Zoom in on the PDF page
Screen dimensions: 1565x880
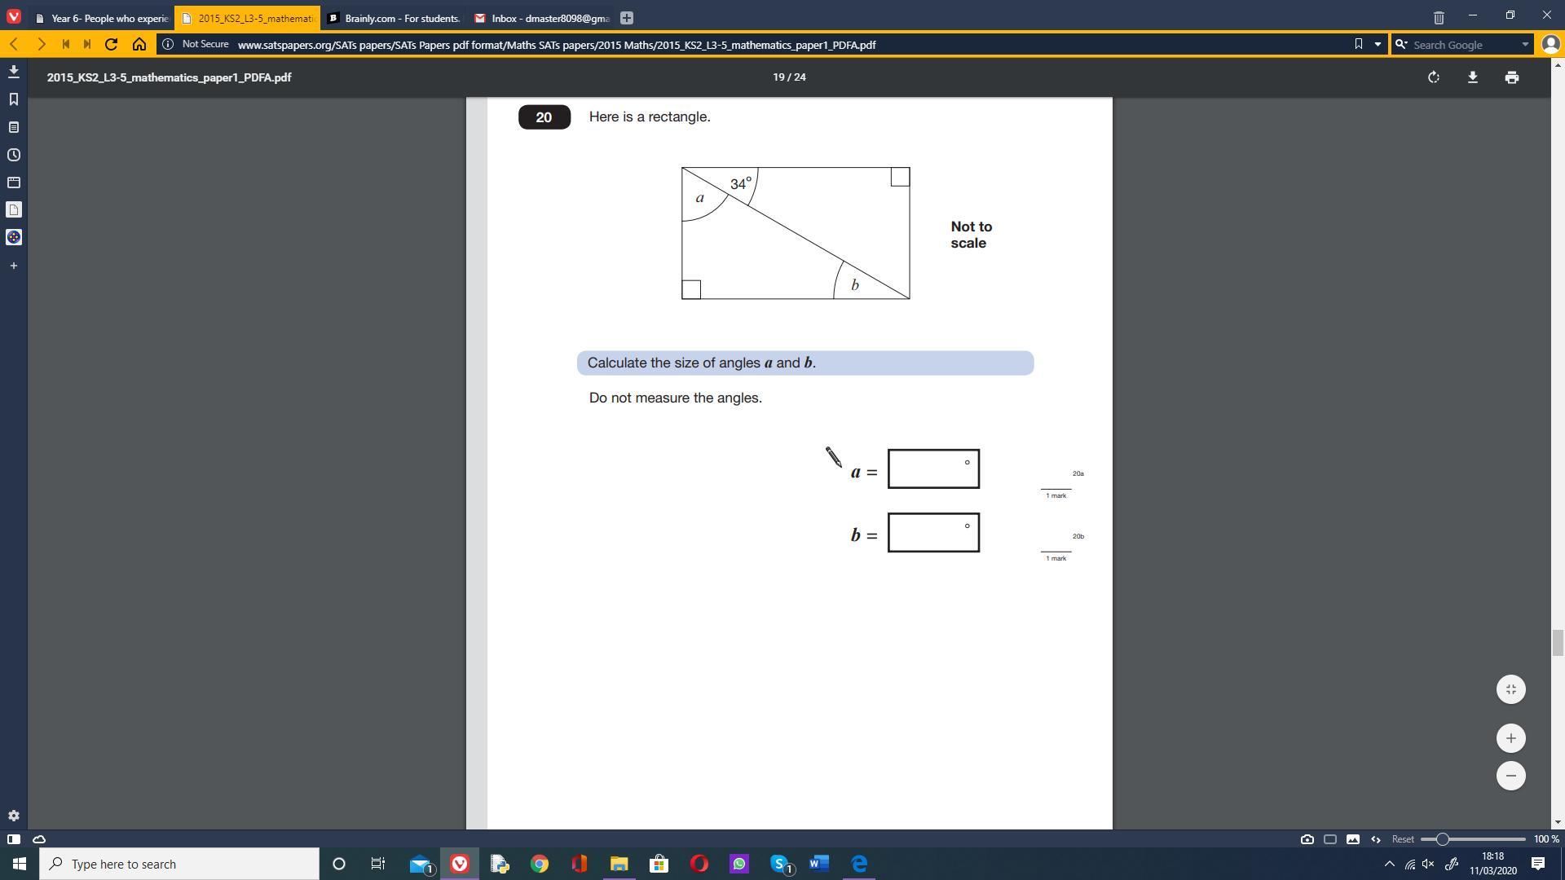tap(1510, 738)
